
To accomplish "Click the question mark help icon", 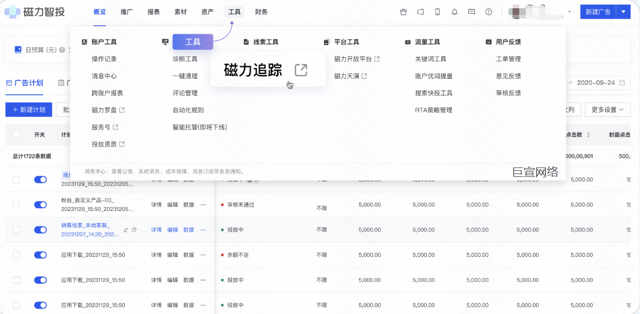I will [x=489, y=12].
